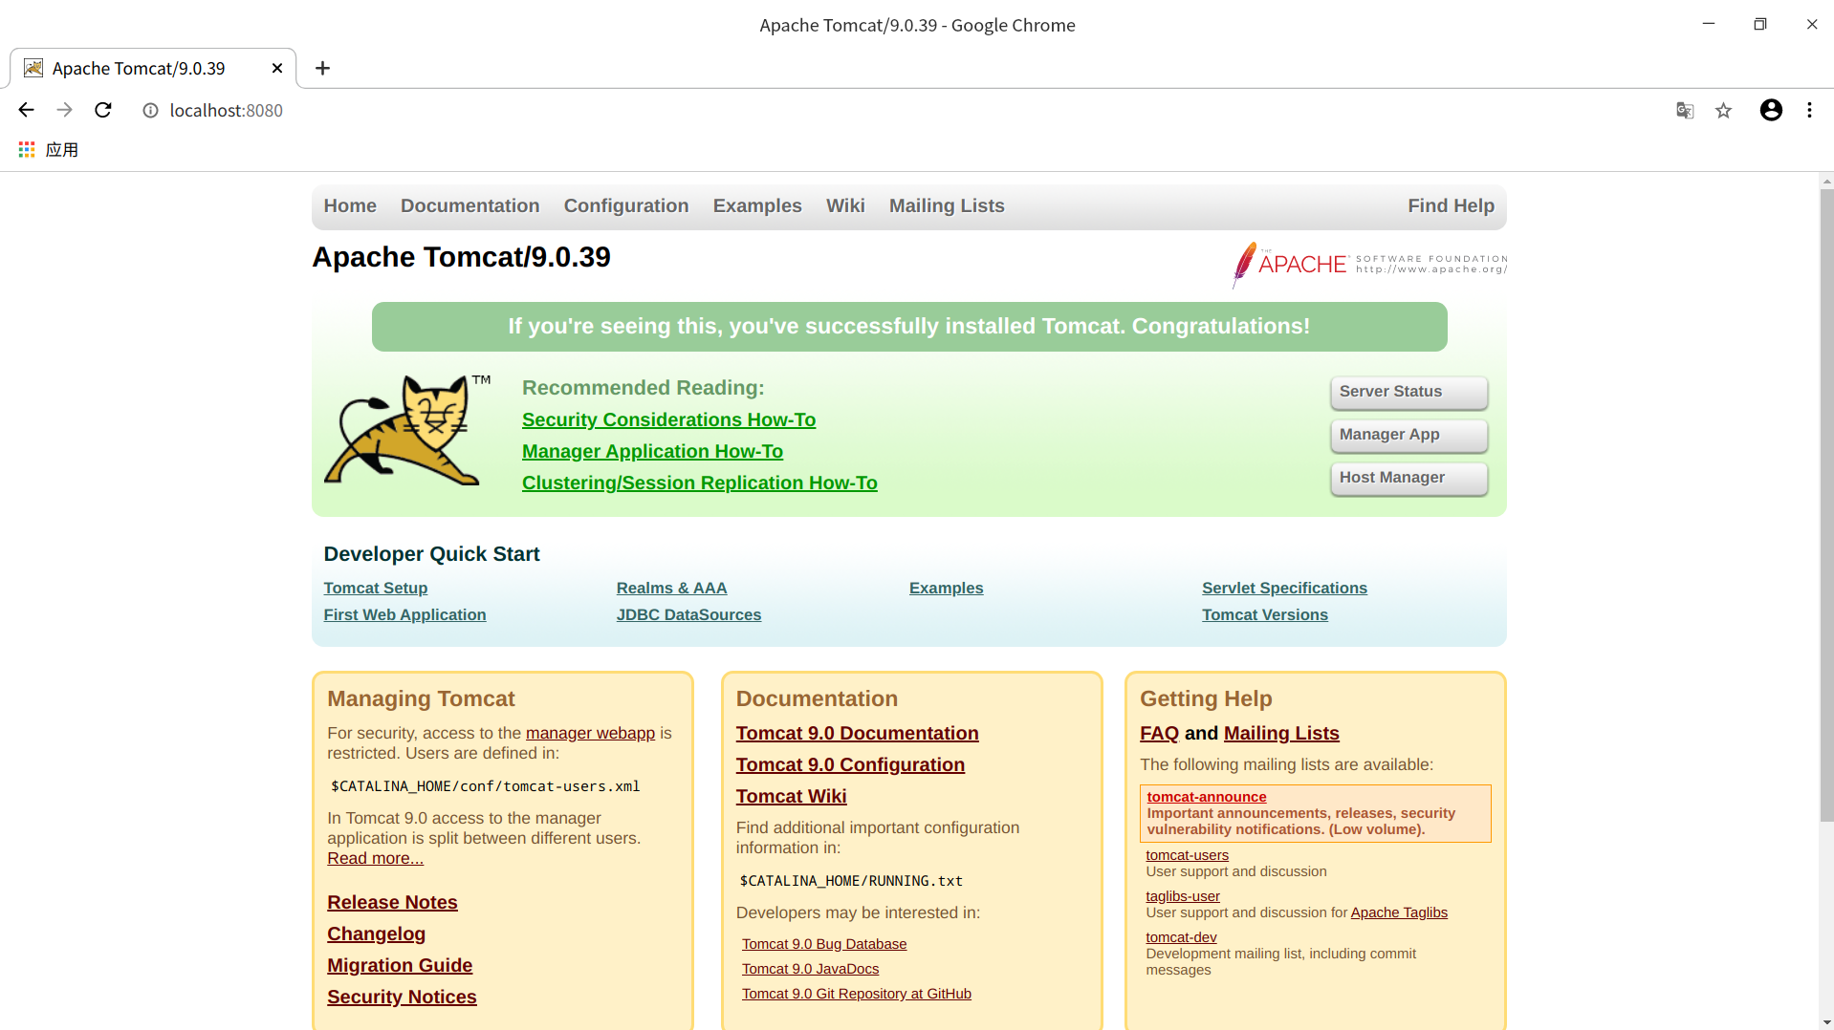The height and width of the screenshot is (1030, 1834).
Task: Open a new browser tab
Action: [322, 68]
